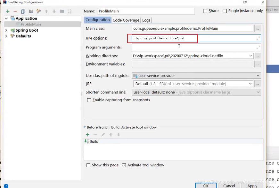Add a Before launch task
Image resolution: width=279 pixels, height=188 pixels.
[x=87, y=135]
